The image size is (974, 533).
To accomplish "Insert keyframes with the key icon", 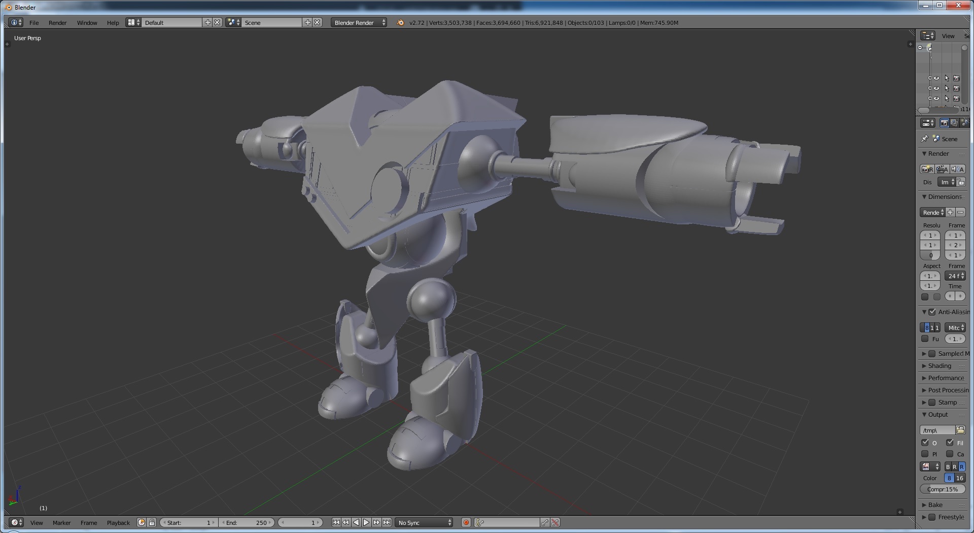I will 545,522.
